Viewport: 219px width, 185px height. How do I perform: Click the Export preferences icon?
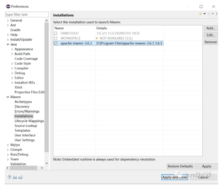pyautogui.click(x=20, y=177)
